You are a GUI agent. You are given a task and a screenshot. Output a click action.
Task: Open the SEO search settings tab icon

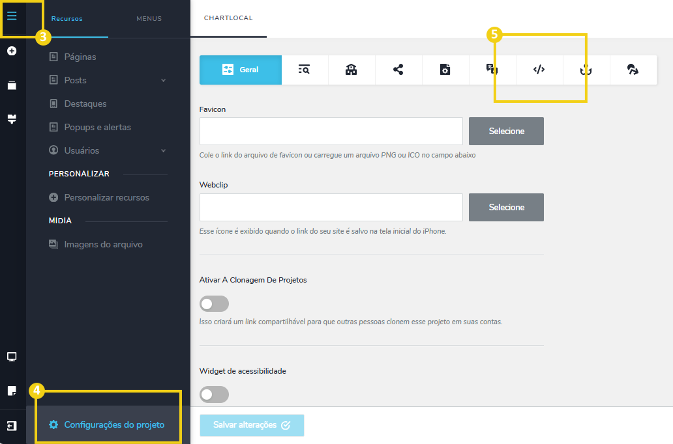305,70
